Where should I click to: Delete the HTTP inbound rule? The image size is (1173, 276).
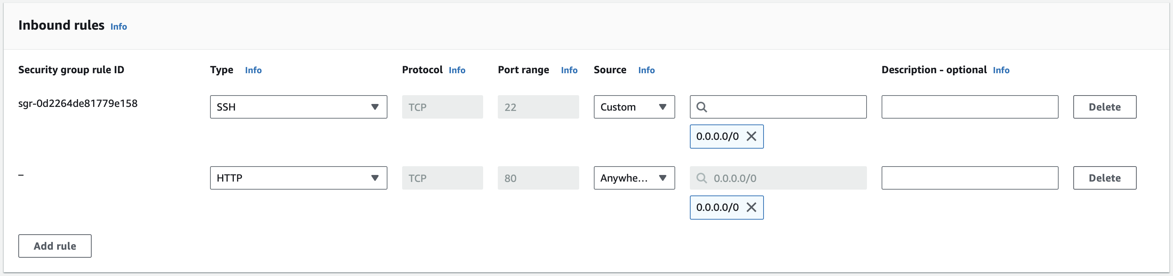coord(1104,178)
